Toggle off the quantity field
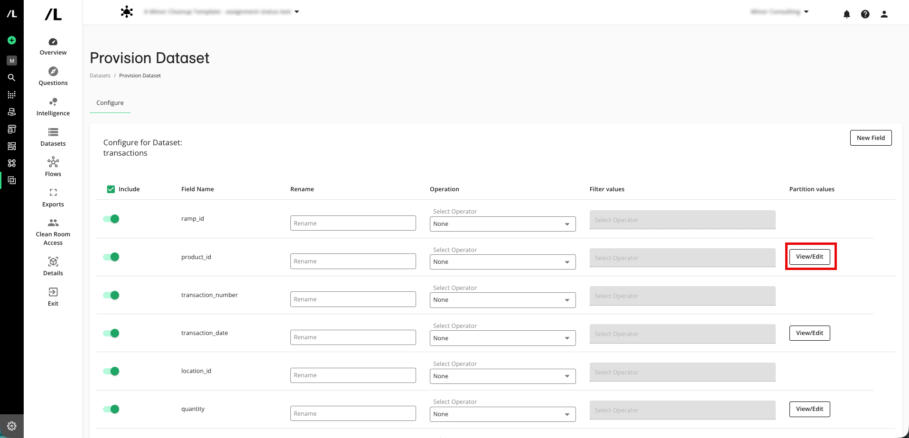The image size is (909, 438). coord(111,409)
